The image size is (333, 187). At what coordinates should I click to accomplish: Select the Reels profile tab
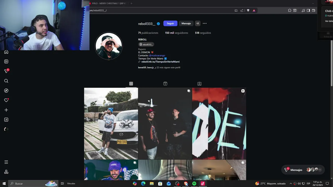[x=165, y=84]
